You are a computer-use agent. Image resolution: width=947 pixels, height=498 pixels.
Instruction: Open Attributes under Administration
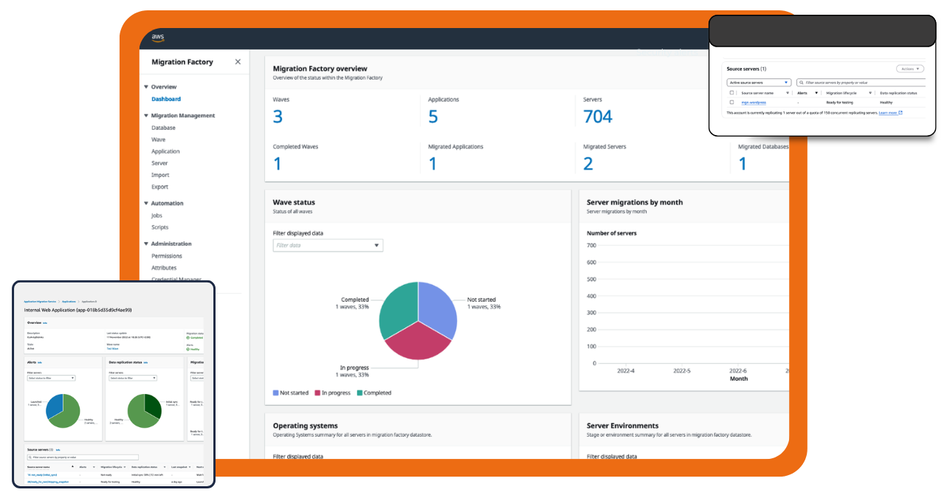click(165, 268)
